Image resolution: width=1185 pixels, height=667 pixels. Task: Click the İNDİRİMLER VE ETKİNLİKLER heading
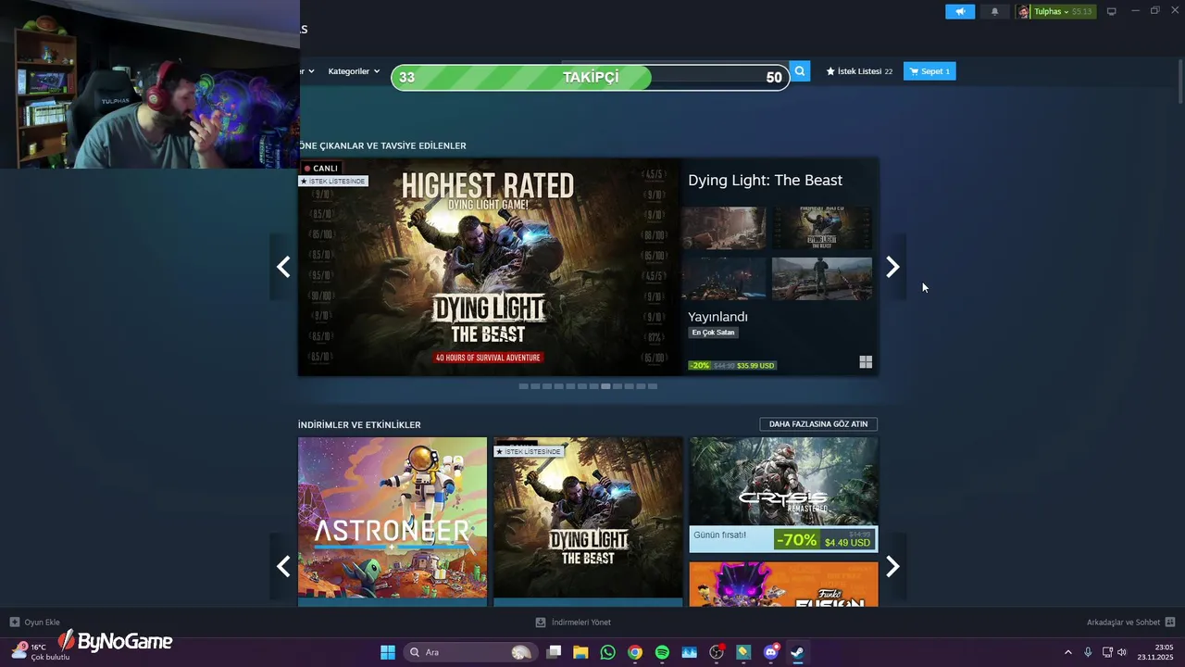359,424
